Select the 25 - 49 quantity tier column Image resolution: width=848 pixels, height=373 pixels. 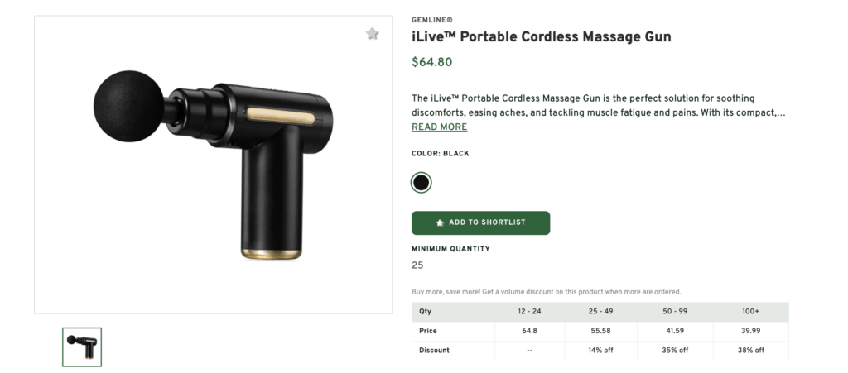(600, 312)
